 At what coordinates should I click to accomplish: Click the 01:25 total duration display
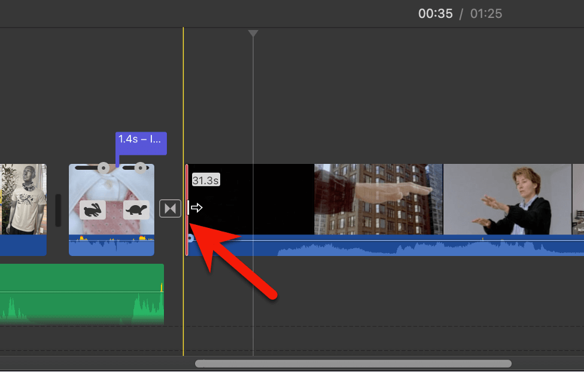pyautogui.click(x=486, y=14)
